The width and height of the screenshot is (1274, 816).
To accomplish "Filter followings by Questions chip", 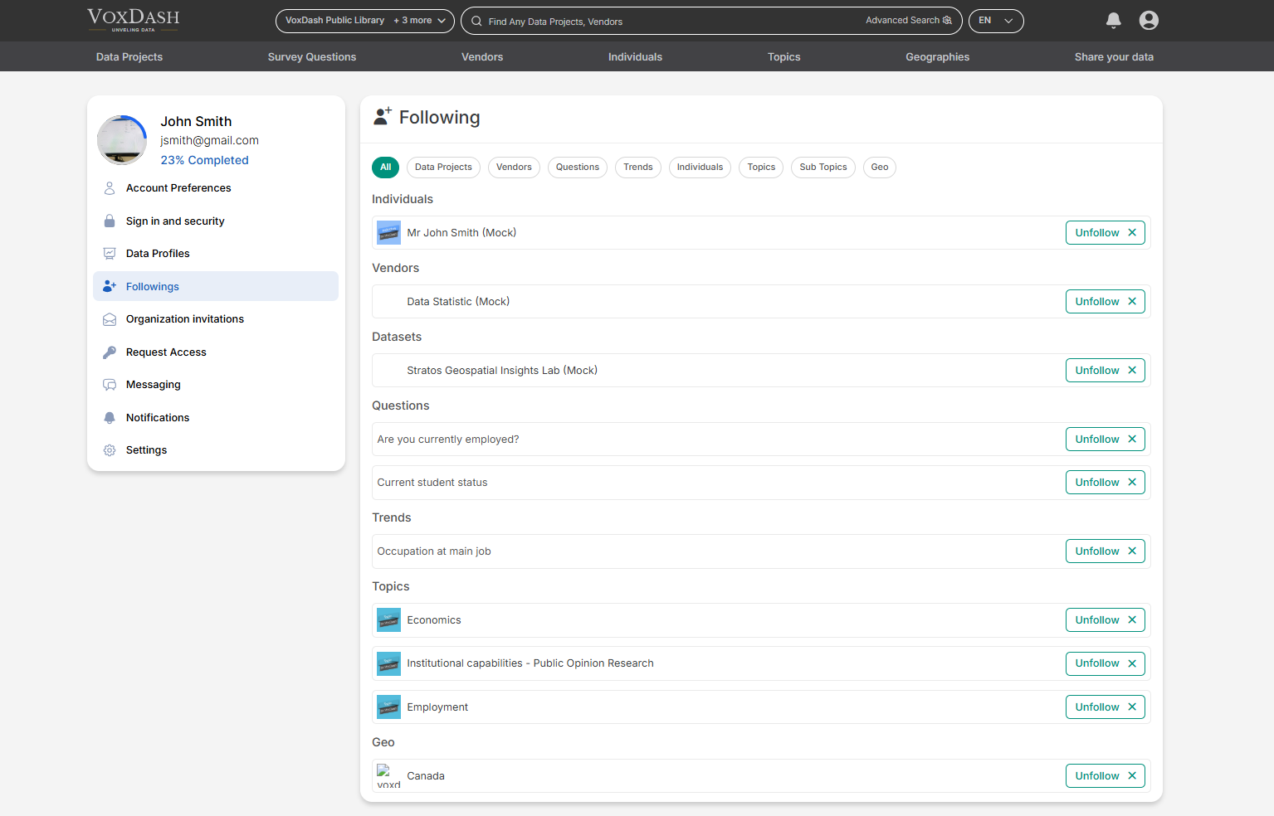I will 578,168.
